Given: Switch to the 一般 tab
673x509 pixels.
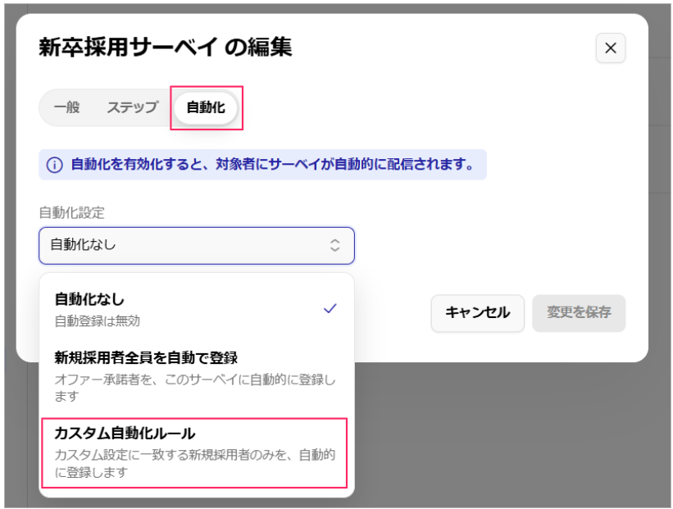Looking at the screenshot, I should click(x=67, y=107).
